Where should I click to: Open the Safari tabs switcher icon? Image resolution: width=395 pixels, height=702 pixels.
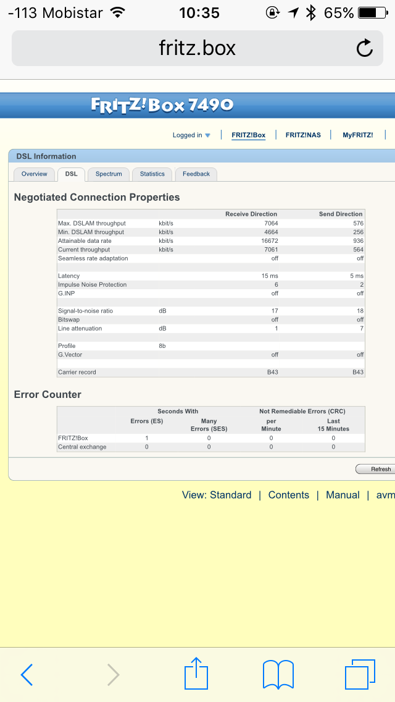click(360, 674)
